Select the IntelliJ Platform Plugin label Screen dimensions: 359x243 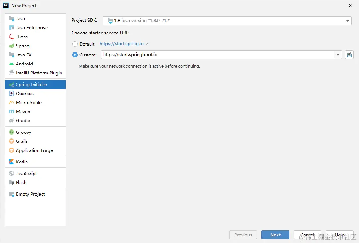pyautogui.click(x=39, y=73)
